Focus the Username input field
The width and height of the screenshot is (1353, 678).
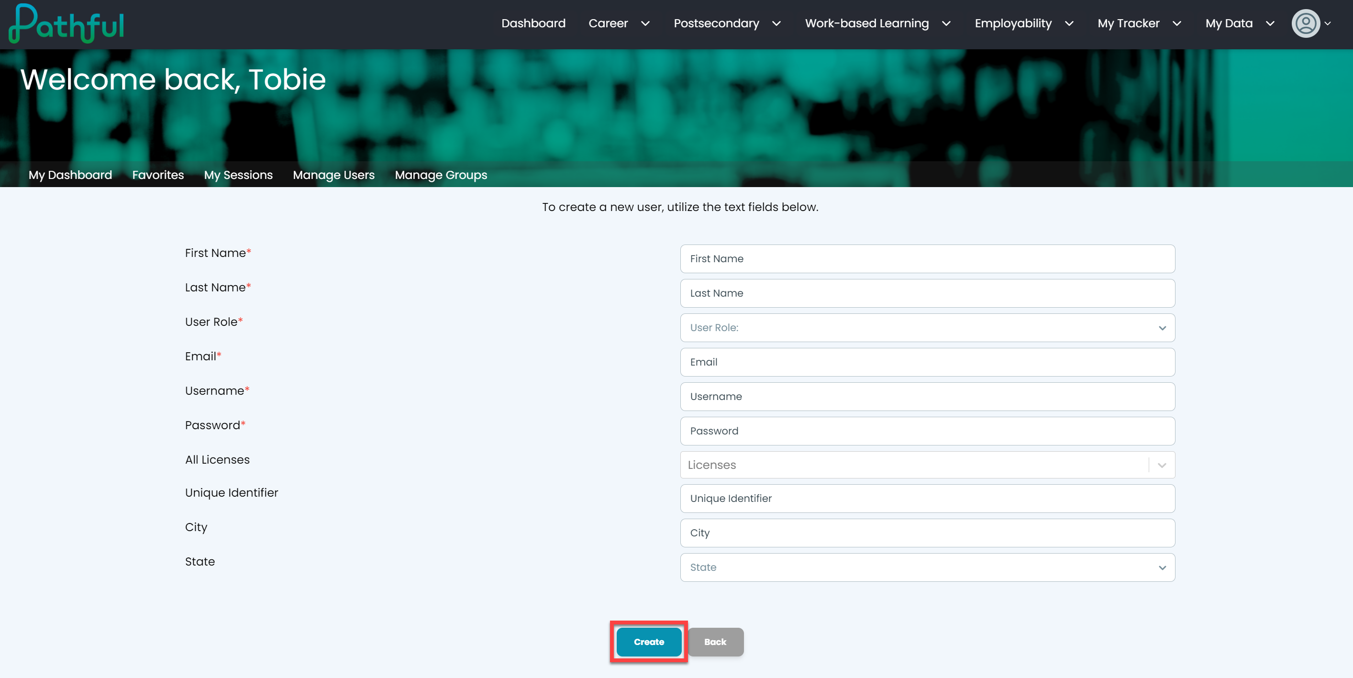pos(928,397)
